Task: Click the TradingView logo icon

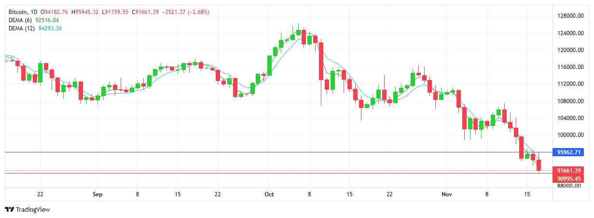Action: (9, 209)
